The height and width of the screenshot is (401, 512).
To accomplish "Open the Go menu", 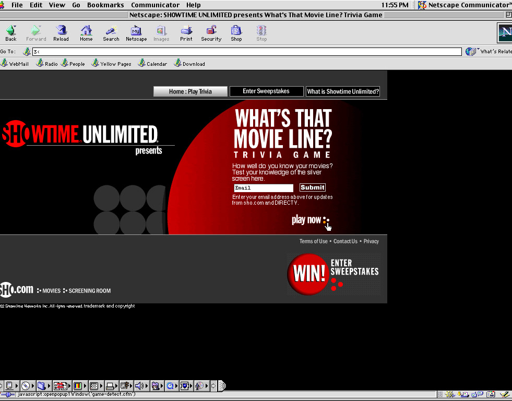I will pyautogui.click(x=76, y=5).
